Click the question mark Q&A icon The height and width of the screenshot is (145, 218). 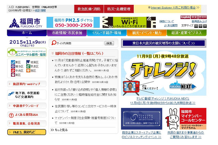click(11, 115)
